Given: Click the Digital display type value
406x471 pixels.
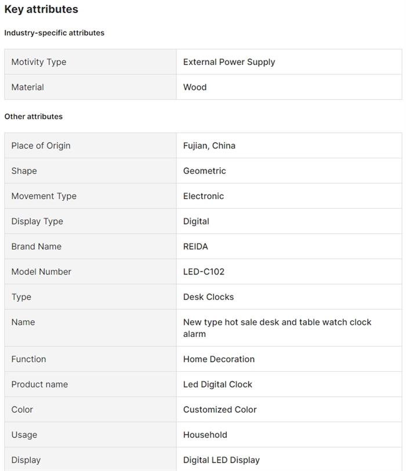Looking at the screenshot, I should (196, 221).
